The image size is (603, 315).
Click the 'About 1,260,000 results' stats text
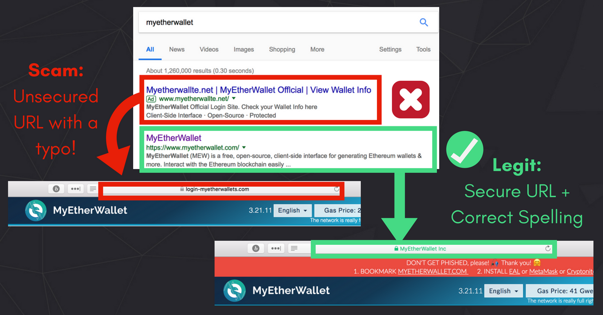pos(200,71)
